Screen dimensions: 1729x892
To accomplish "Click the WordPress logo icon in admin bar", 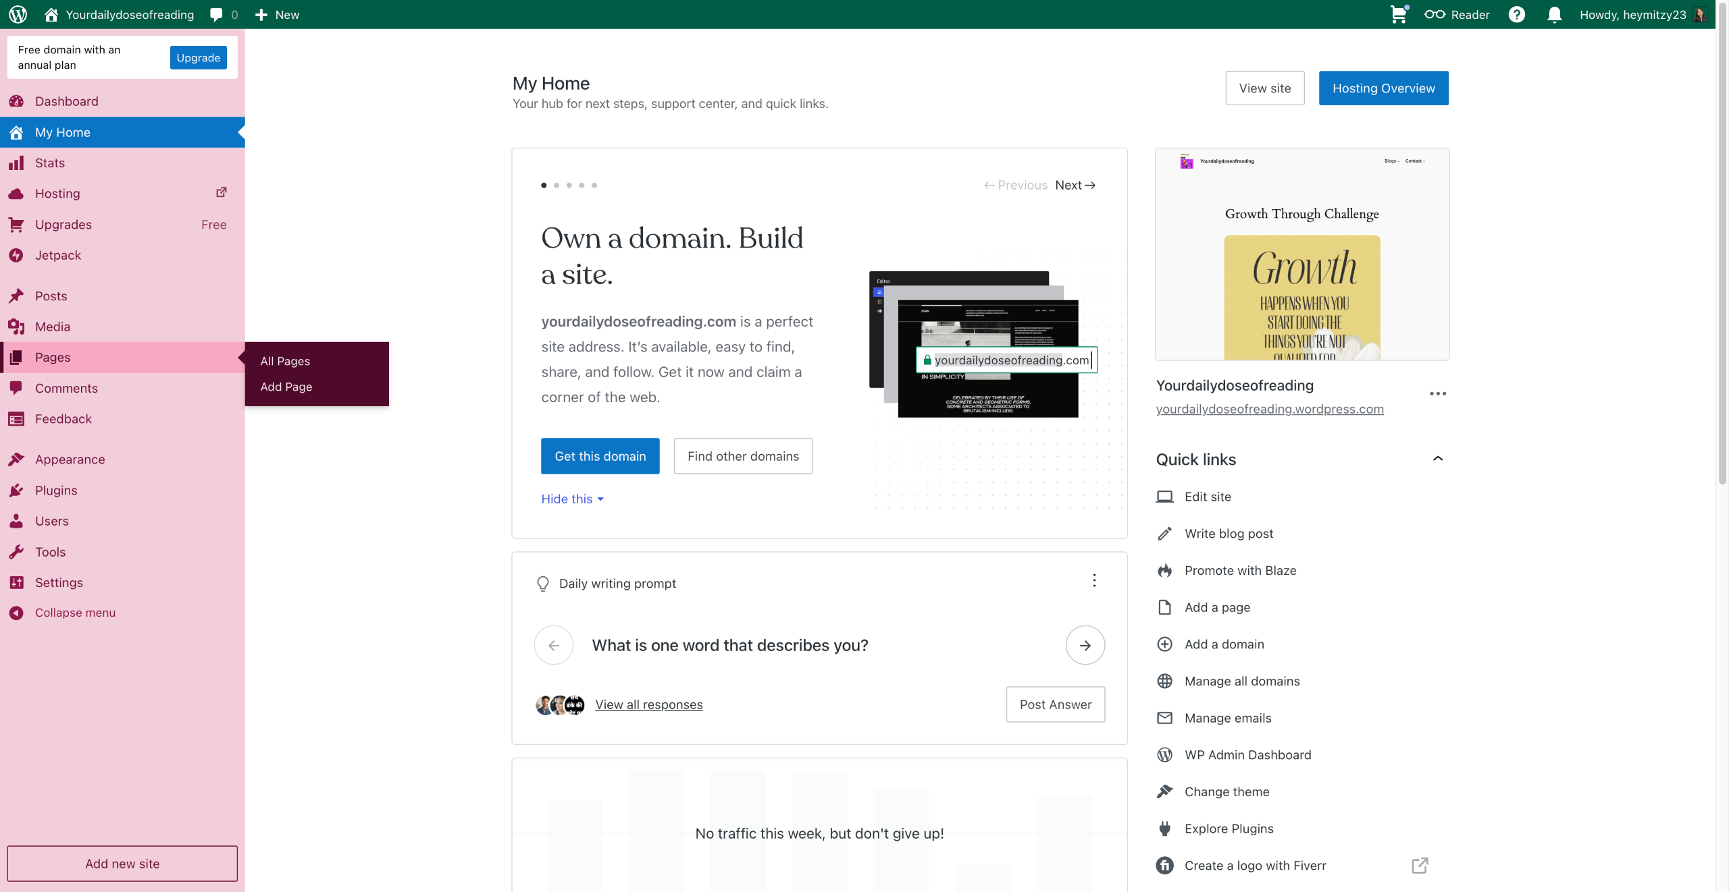I will (18, 14).
